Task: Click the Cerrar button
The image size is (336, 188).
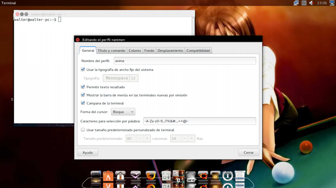Action: tap(249, 153)
